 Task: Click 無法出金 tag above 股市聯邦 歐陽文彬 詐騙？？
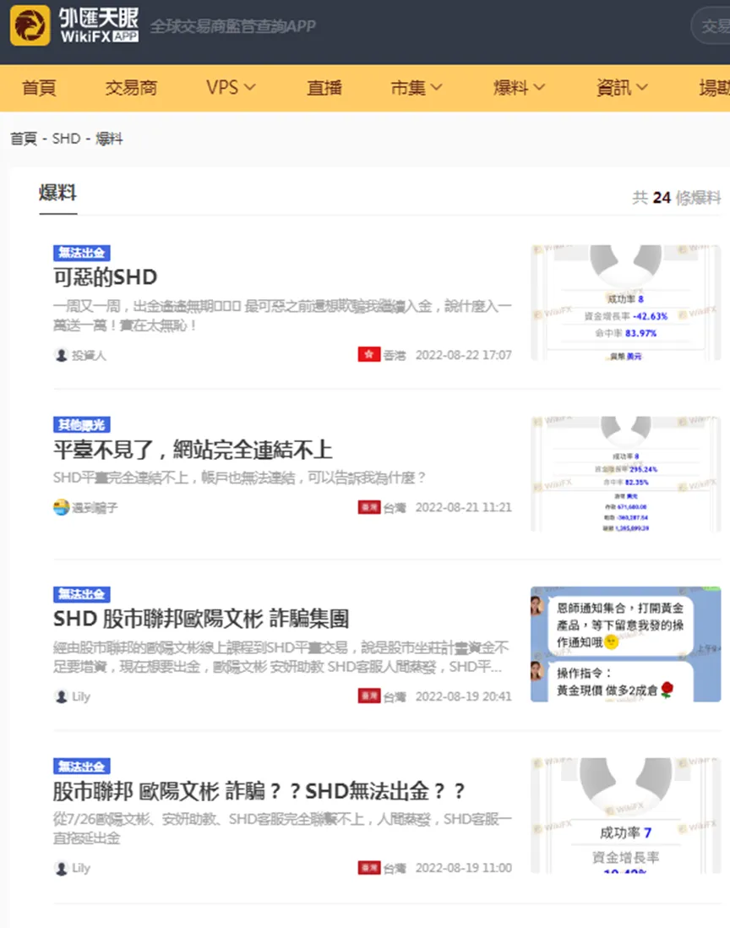(x=82, y=767)
